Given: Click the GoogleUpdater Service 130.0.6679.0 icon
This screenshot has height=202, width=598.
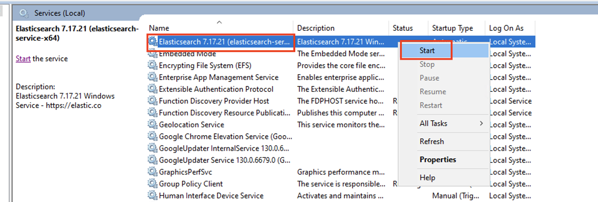Looking at the screenshot, I should tap(152, 160).
